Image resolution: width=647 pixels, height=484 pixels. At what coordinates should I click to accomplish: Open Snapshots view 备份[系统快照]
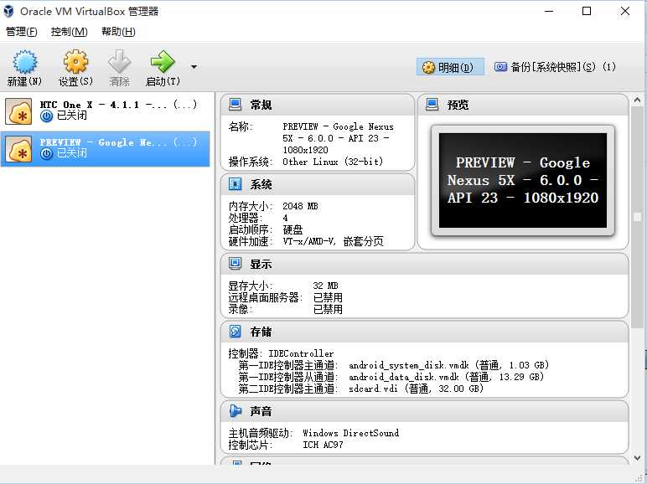[555, 67]
